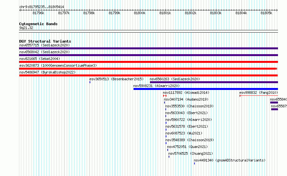Open nsv1117892 (Alsmadi2014) label
This screenshot has width=287, height=176.
point(186,93)
